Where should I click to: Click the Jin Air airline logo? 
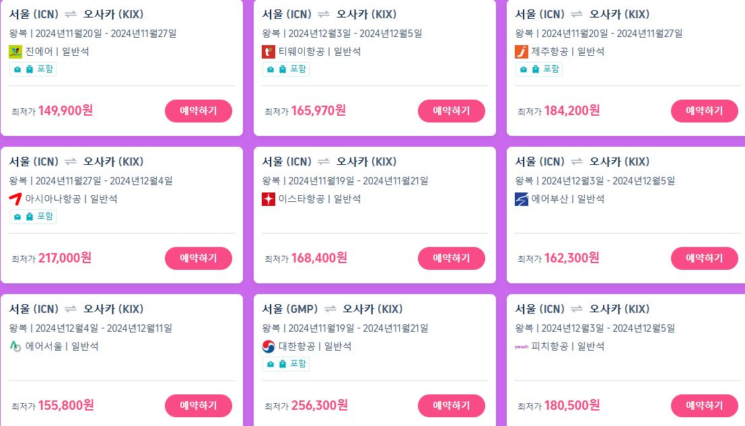(x=15, y=51)
